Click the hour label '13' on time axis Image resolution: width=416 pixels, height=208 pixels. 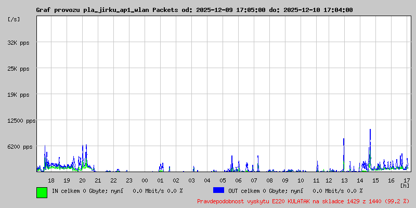[x=344, y=180]
